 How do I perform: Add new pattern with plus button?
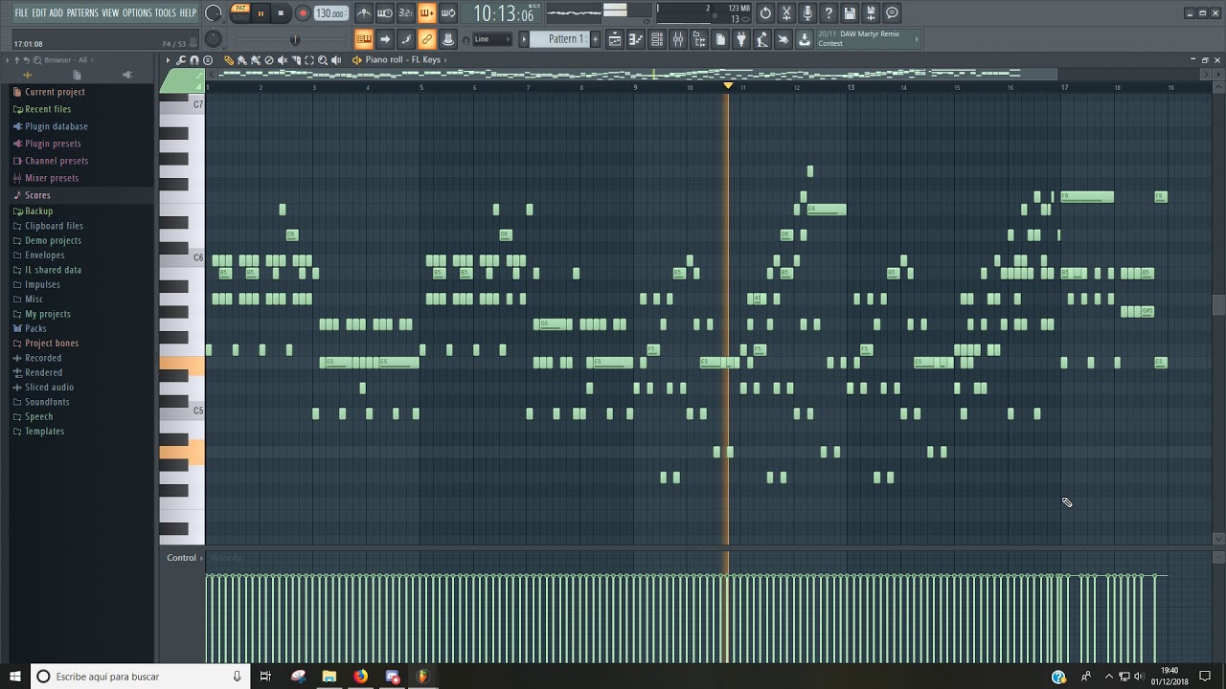pos(595,39)
